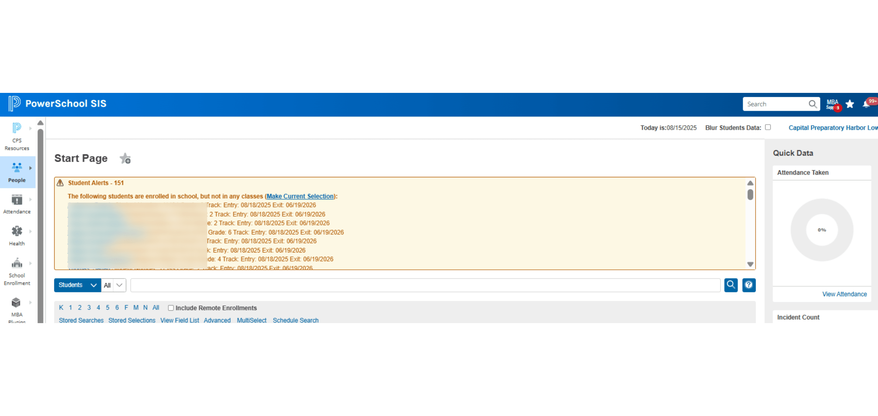Click the PowerSchool SIS logo icon
Image resolution: width=878 pixels, height=416 pixels.
coord(14,104)
